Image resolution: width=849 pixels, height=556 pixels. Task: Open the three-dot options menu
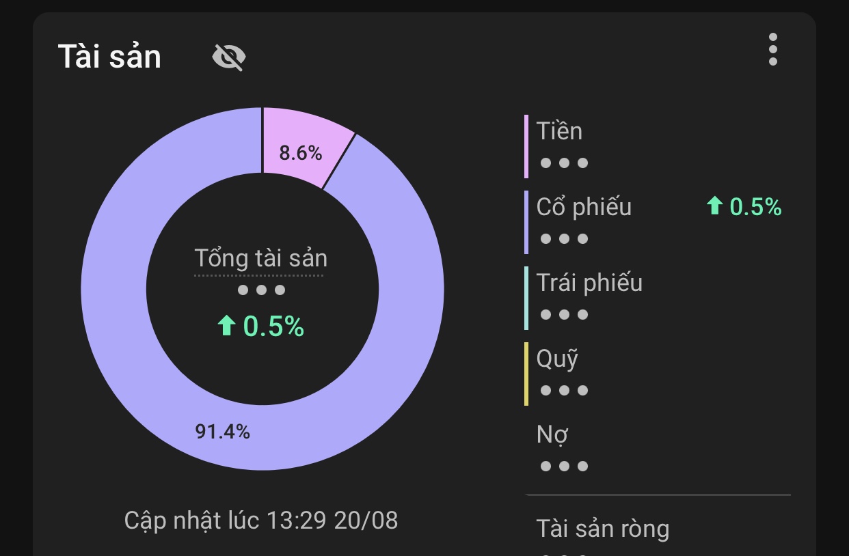772,49
